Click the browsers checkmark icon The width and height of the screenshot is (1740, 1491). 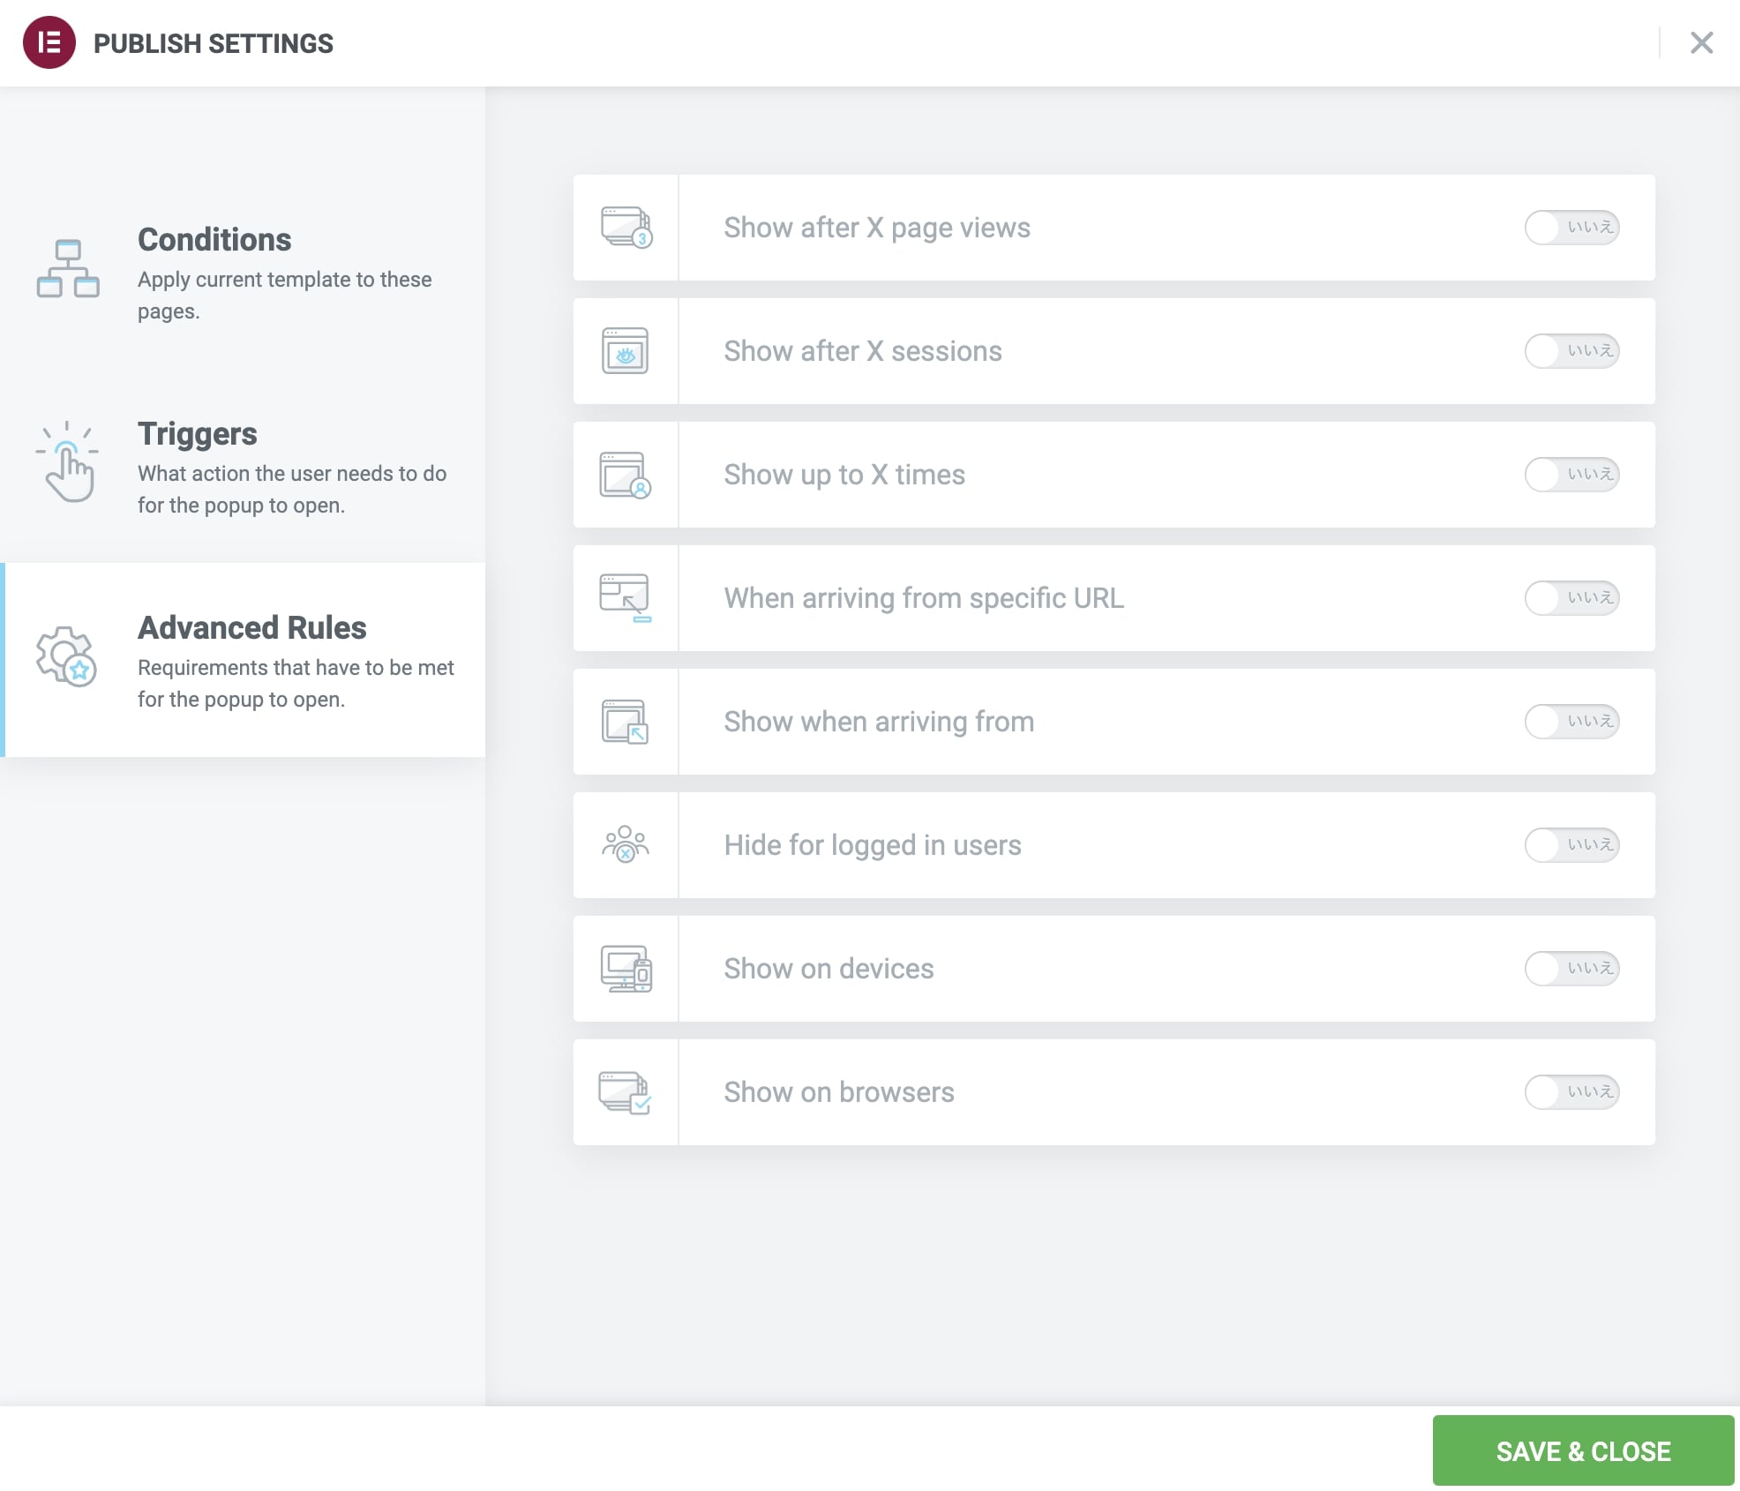[626, 1092]
